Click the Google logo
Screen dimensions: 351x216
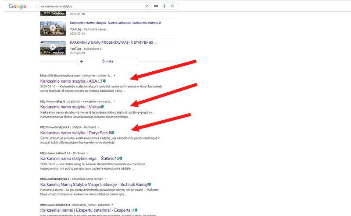click(18, 7)
